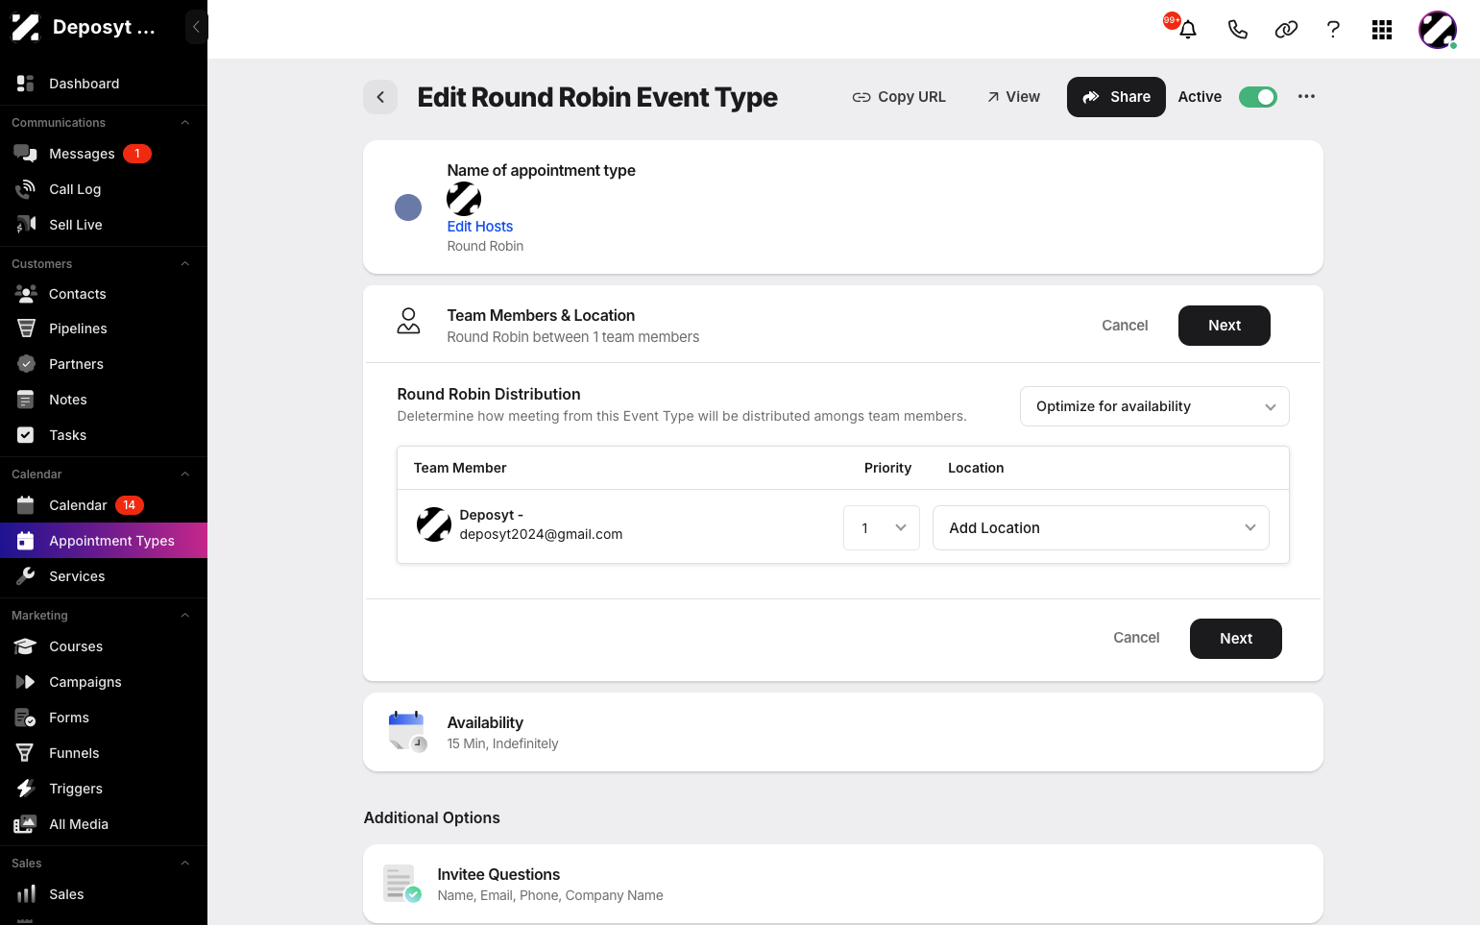Open the Optimize for availability dropdown
Screen dimensions: 1480x925
pyautogui.click(x=1154, y=406)
